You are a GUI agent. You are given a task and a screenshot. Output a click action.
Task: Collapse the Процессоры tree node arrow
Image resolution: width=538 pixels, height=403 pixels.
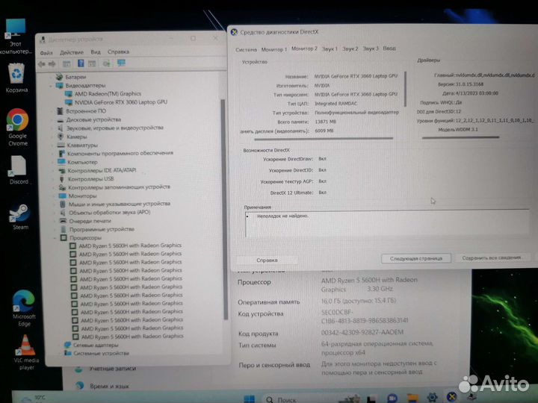55,238
